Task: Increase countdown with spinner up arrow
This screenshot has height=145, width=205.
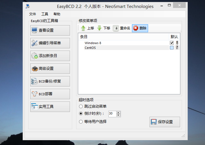Action: (x=118, y=112)
